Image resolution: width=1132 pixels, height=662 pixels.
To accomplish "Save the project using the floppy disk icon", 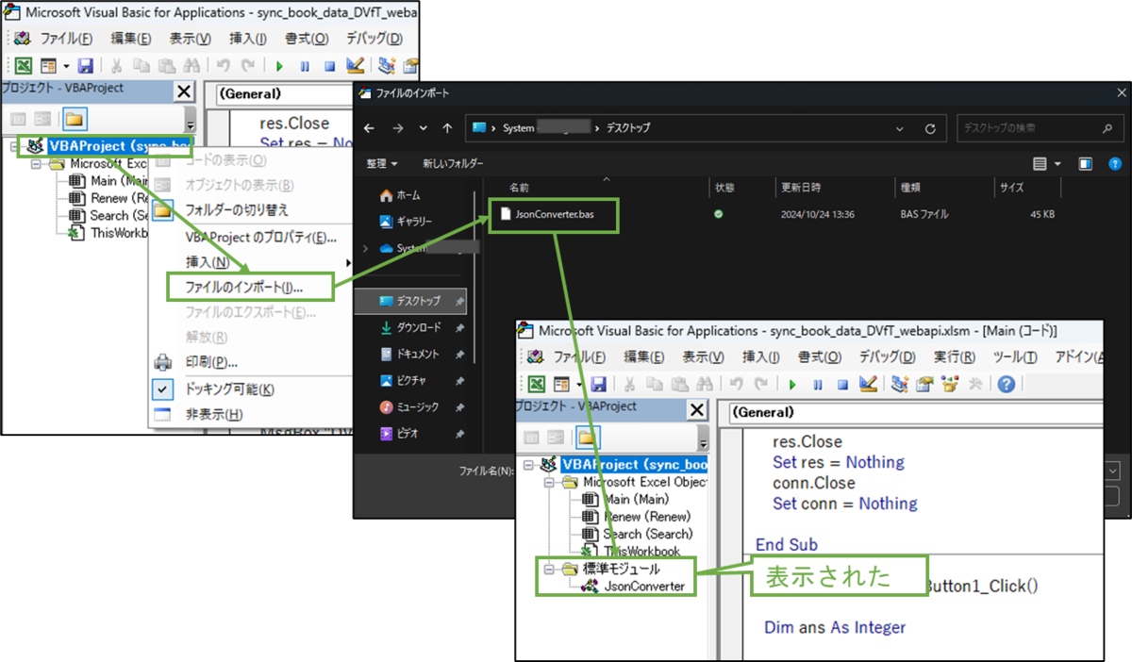I will coord(597,382).
